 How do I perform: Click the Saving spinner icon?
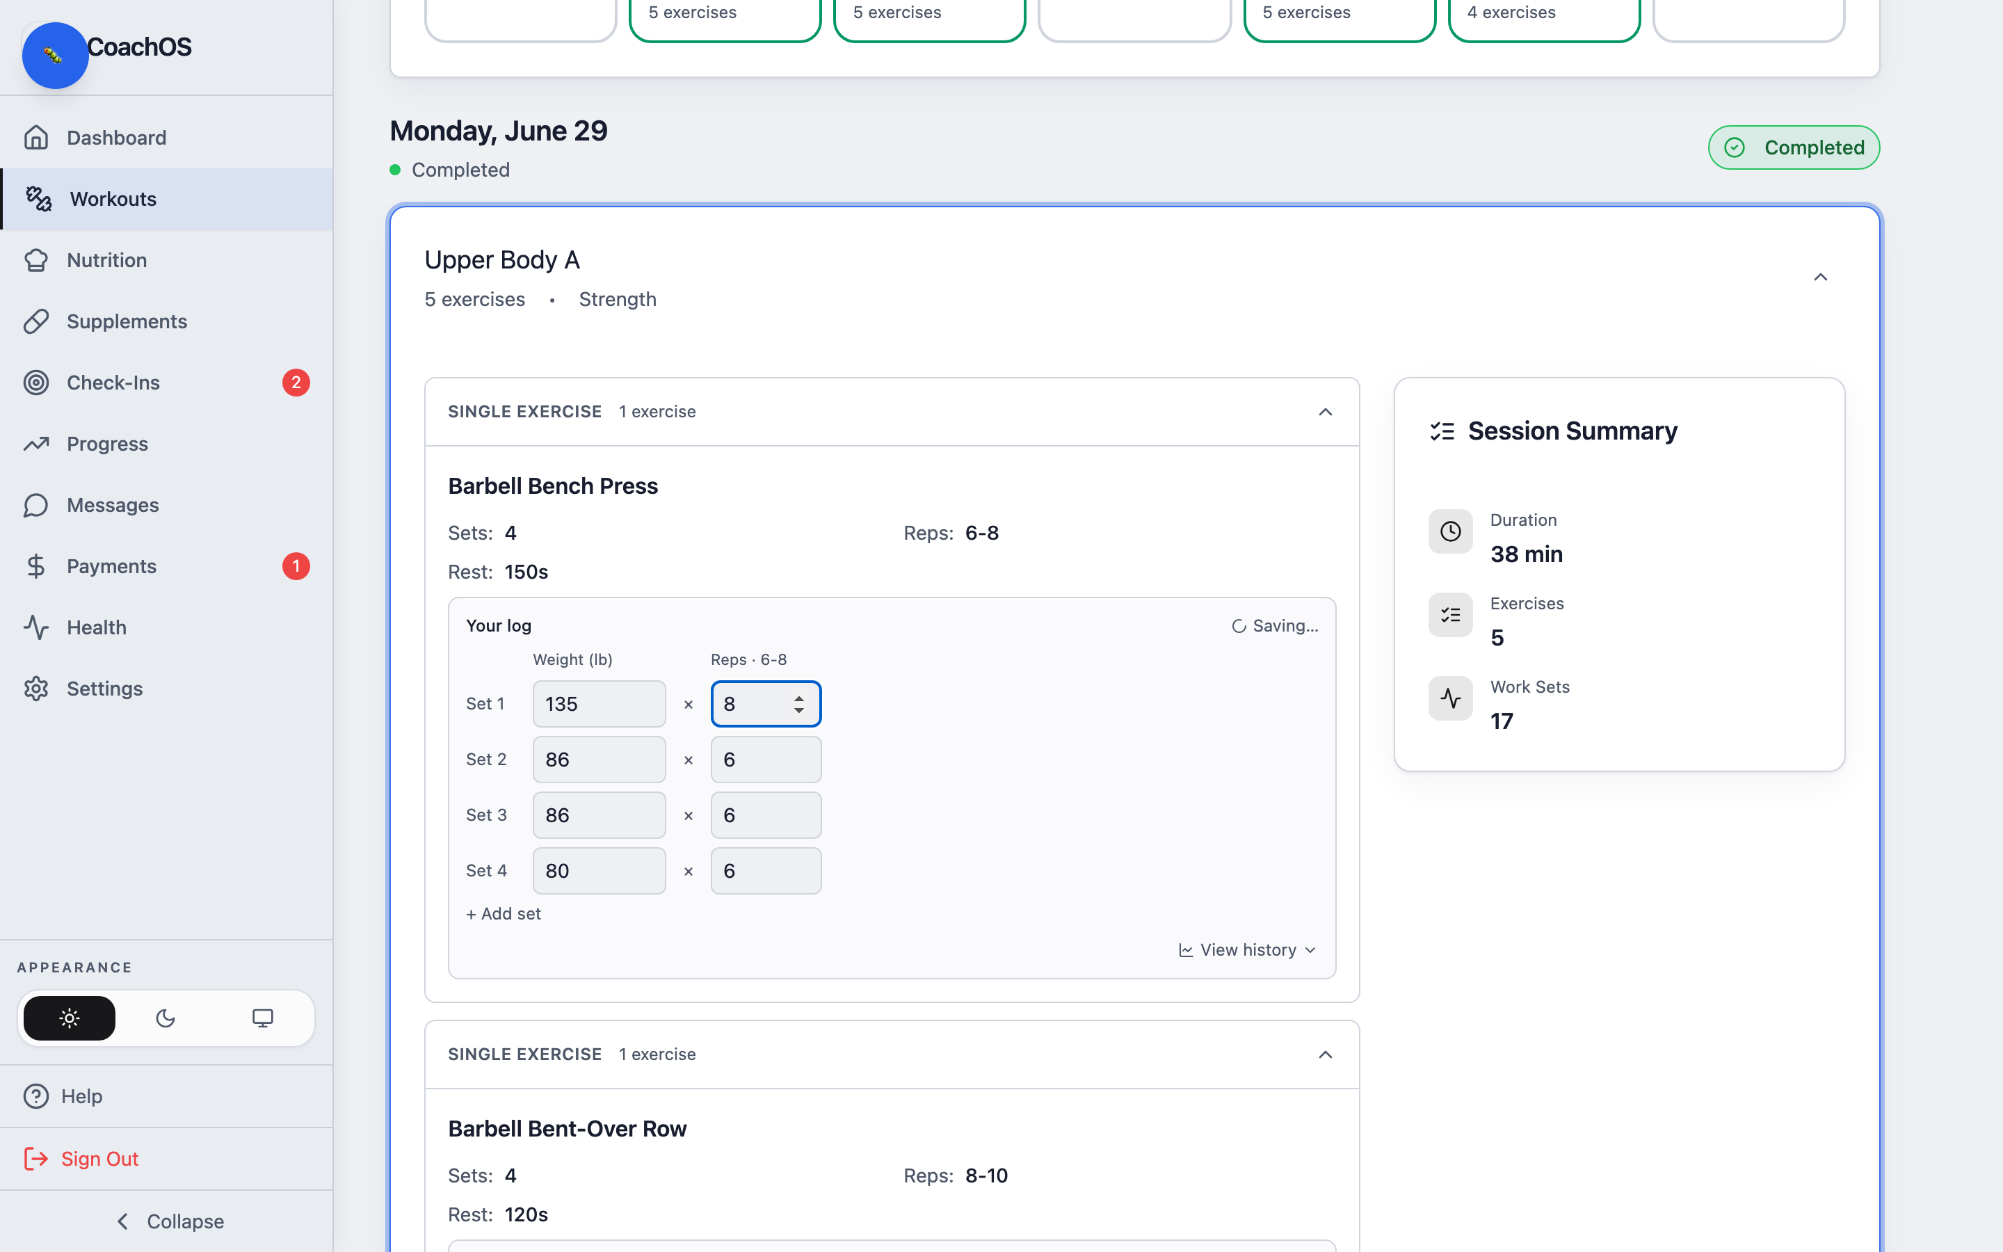[x=1239, y=627]
